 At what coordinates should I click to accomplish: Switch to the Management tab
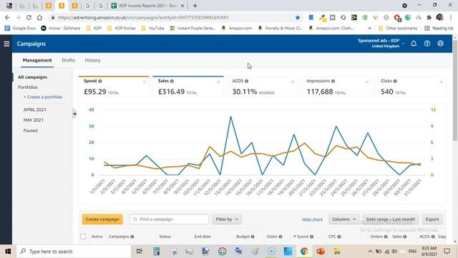37,60
